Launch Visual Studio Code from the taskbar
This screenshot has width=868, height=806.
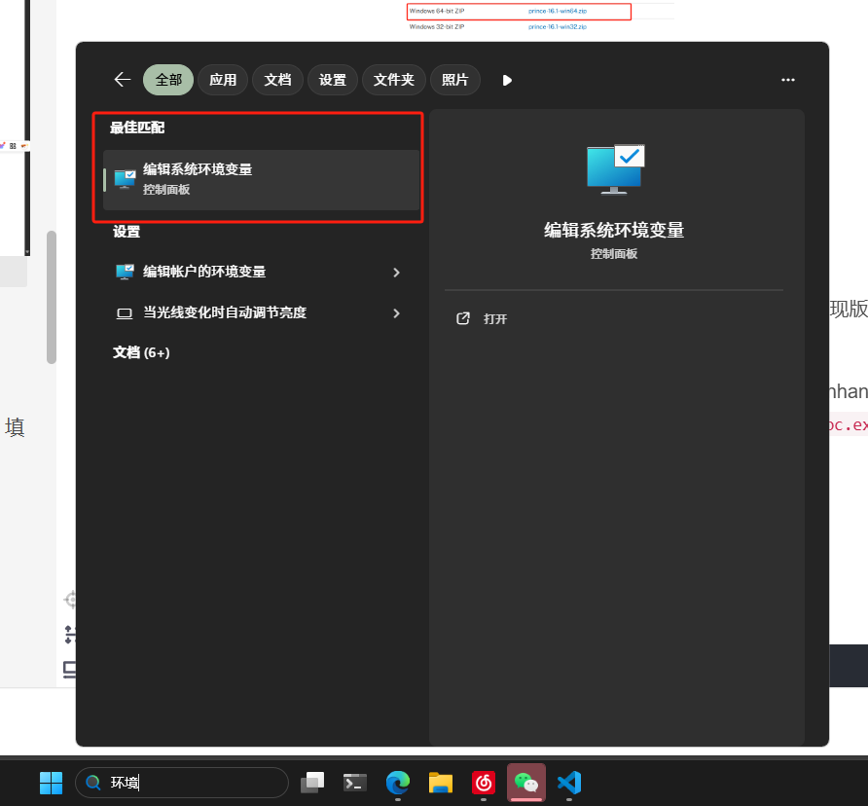point(568,783)
